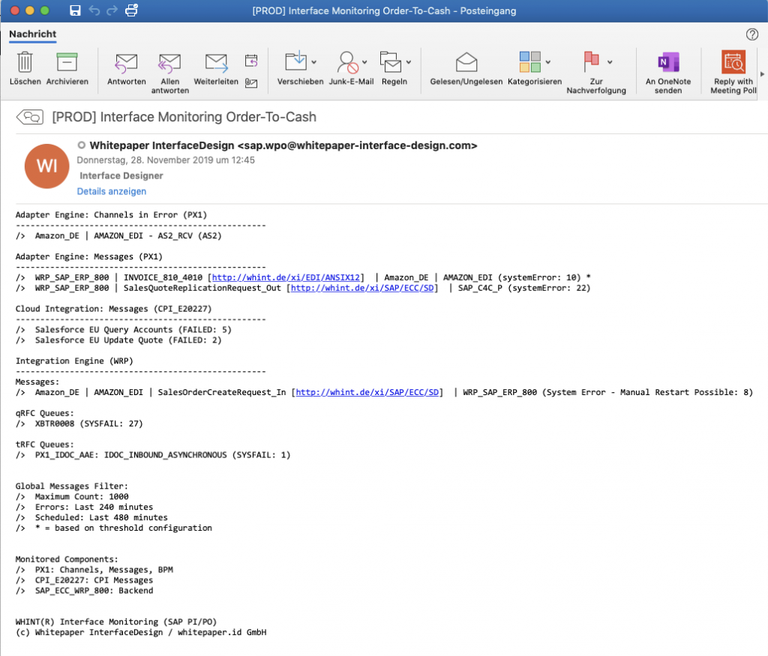Click the Interface Designer recipient label
Image resolution: width=768 pixels, height=656 pixels.
pyautogui.click(x=121, y=175)
